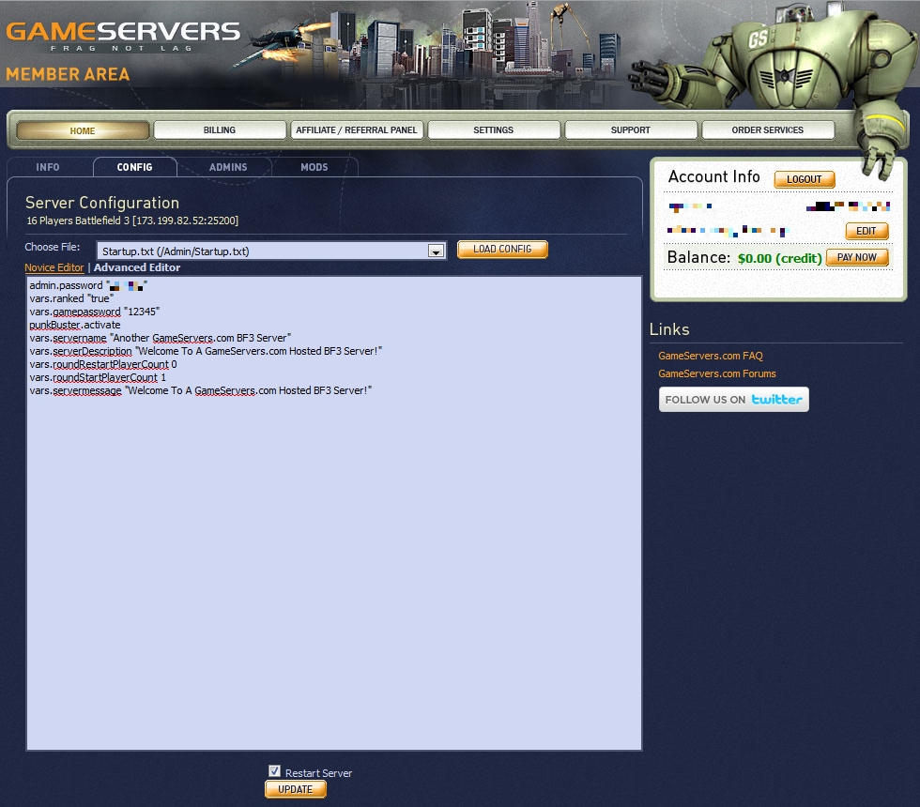Click Follow Us On Twitter badge
Screen dimensions: 920x807
point(733,400)
